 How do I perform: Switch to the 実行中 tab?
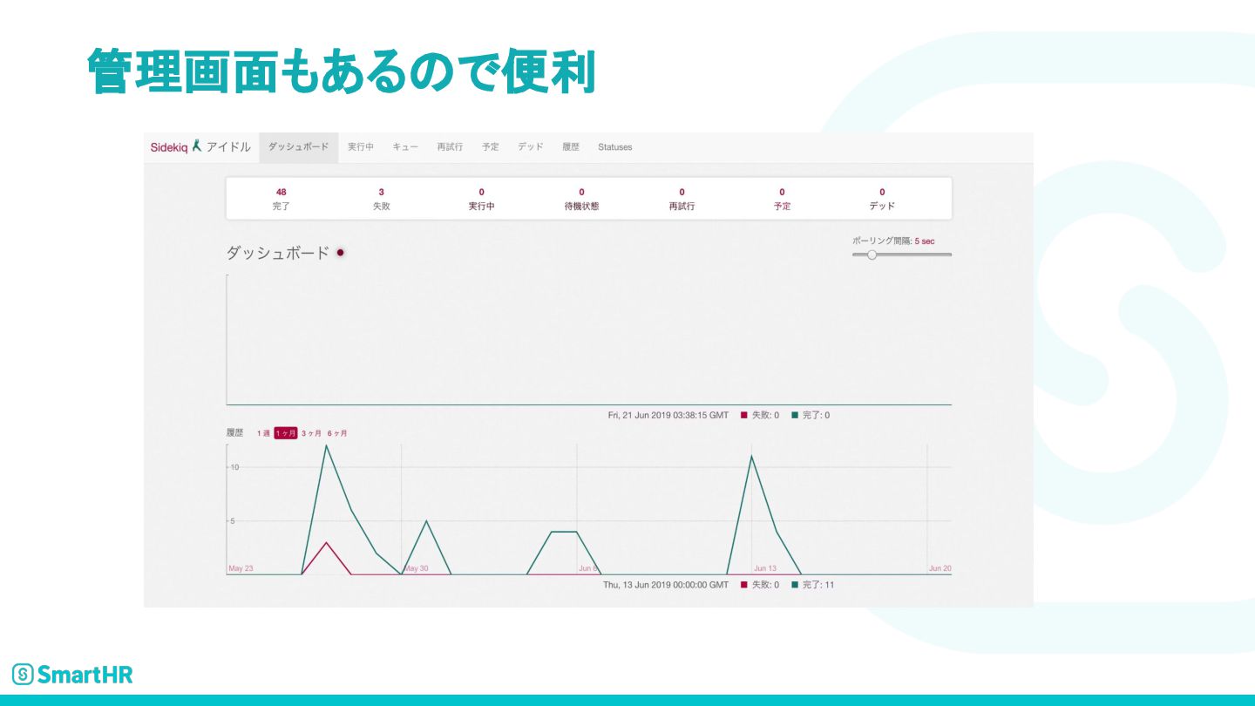(361, 147)
